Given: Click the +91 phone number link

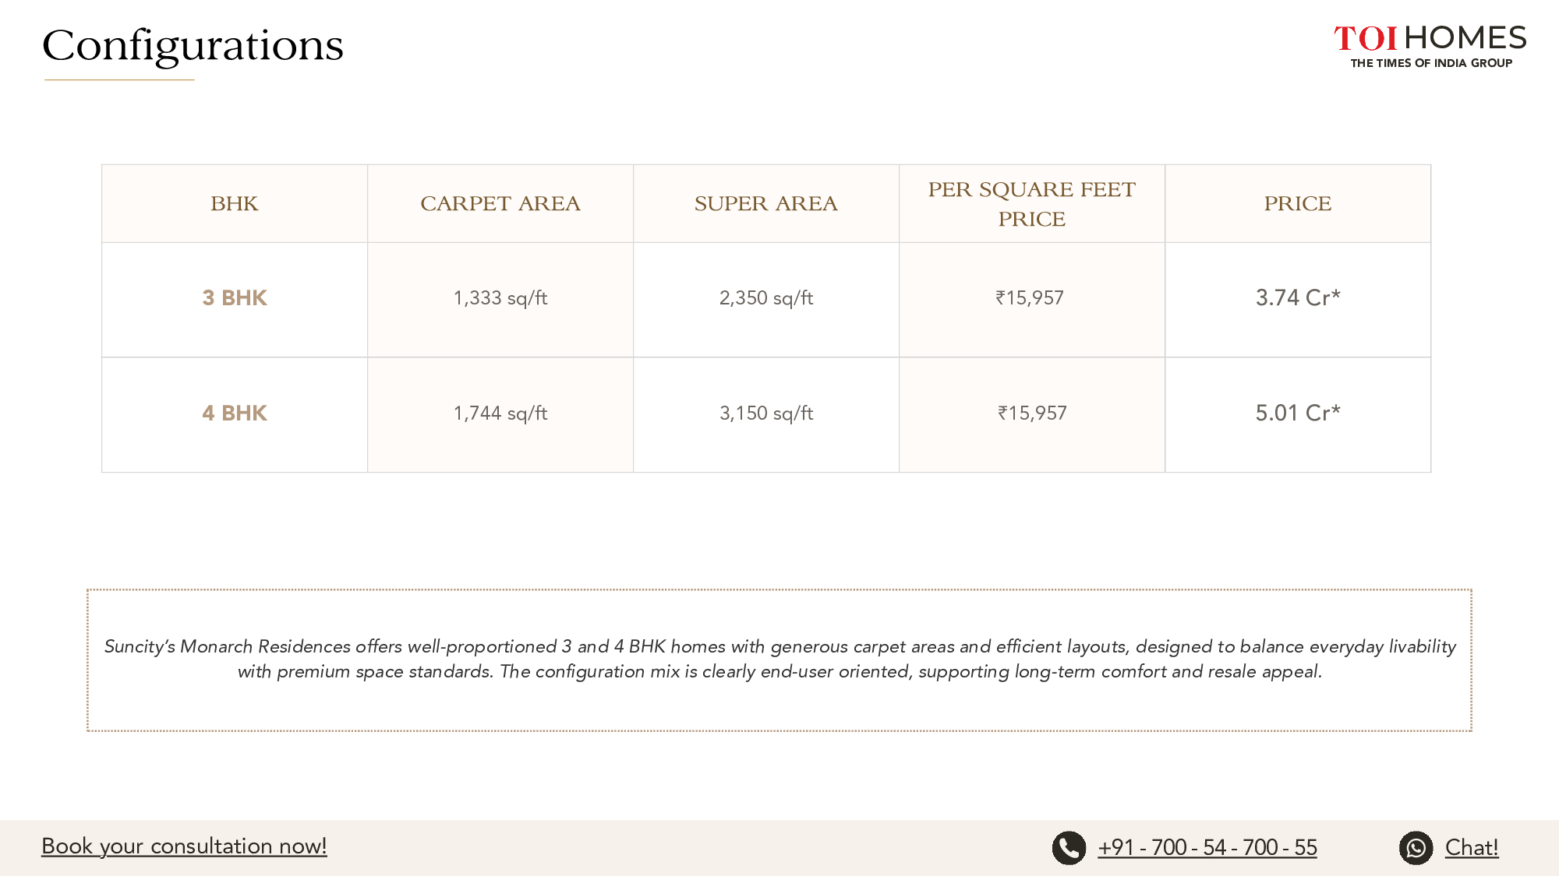Looking at the screenshot, I should point(1207,848).
